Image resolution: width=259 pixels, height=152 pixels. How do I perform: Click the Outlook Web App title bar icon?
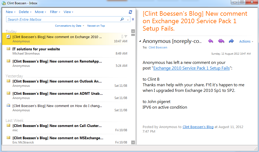coord(4,3)
